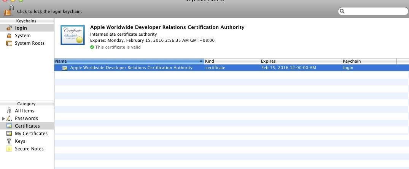The image size is (409, 169).
Task: Click the certificate icon in the list row
Action: [65, 68]
